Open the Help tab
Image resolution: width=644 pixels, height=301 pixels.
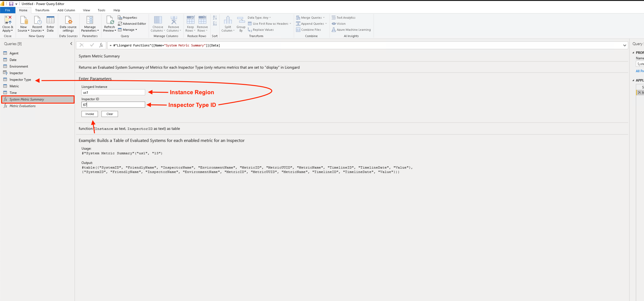[117, 10]
